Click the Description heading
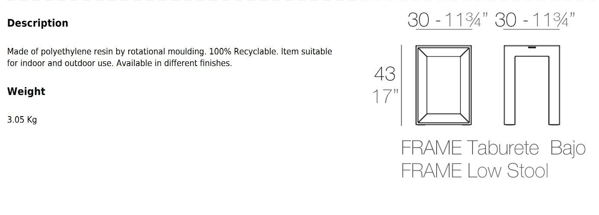This screenshot has height=215, width=599. [38, 23]
